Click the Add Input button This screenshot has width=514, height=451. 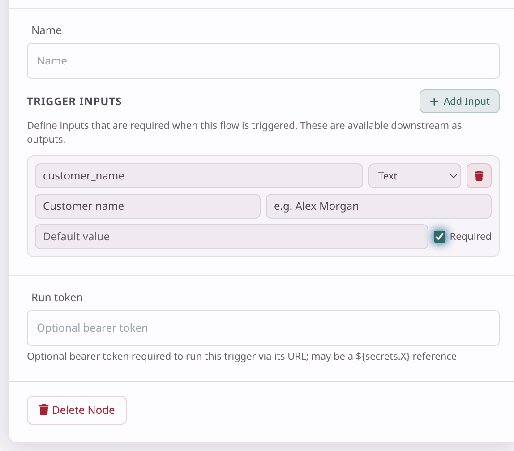pyautogui.click(x=459, y=102)
